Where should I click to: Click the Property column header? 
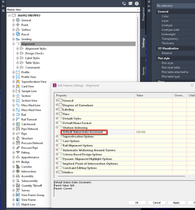(x=94, y=96)
